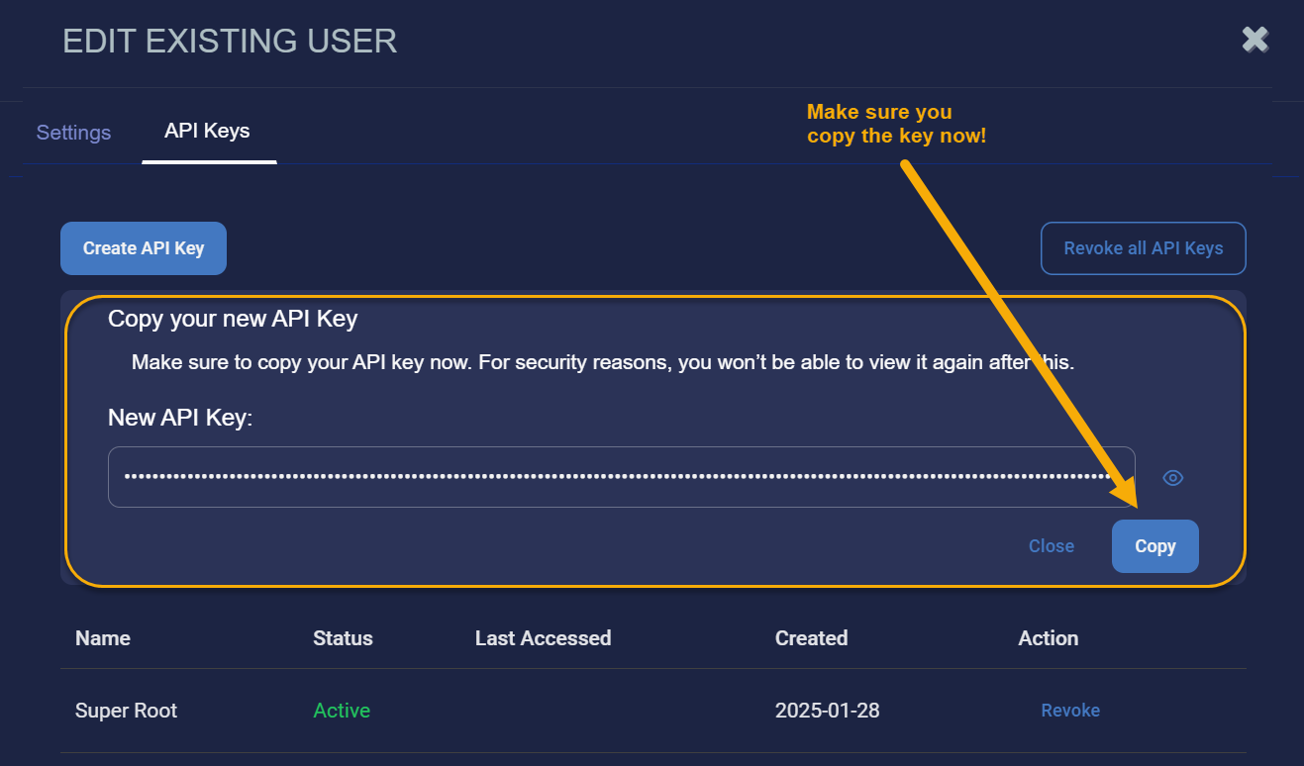The height and width of the screenshot is (766, 1304).
Task: Dismiss the new key panel via Close
Action: pos(1052,546)
